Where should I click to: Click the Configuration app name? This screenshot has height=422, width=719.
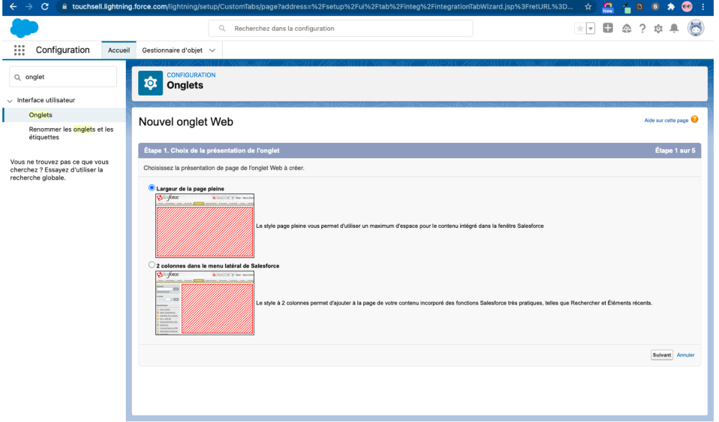pos(63,50)
